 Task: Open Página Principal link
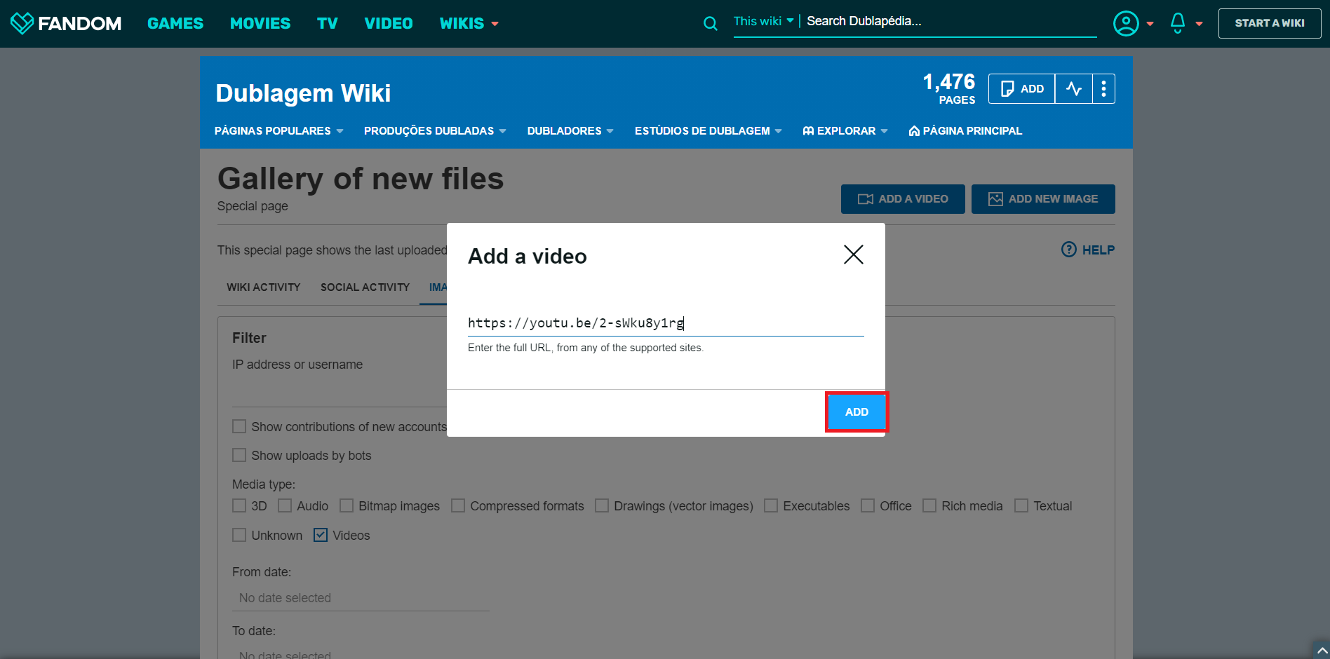[965, 131]
